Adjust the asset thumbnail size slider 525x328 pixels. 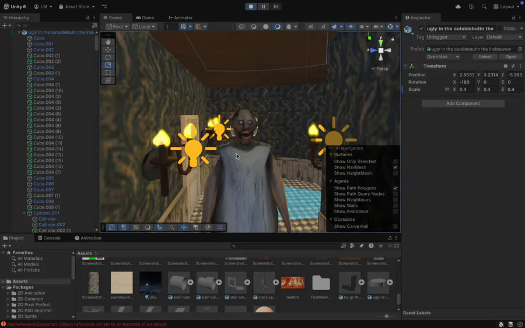[x=387, y=316]
